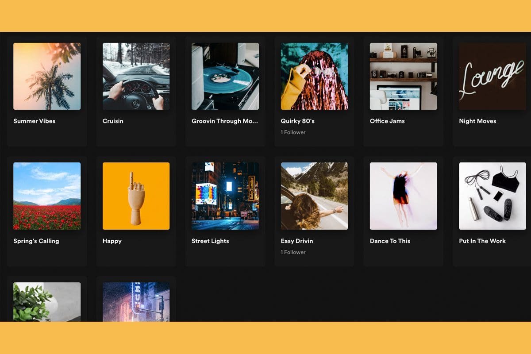Click the Put In The Work cover
531x354 pixels.
point(493,196)
